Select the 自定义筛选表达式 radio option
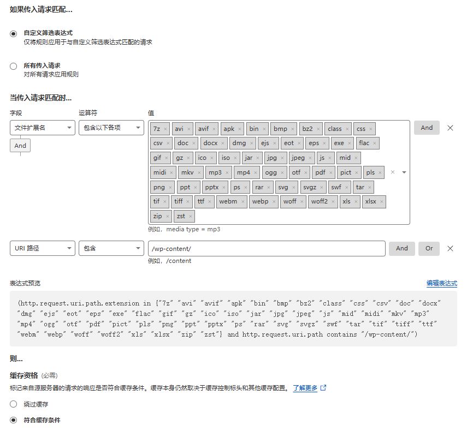Viewport: 467px width, 431px height. pyautogui.click(x=14, y=34)
